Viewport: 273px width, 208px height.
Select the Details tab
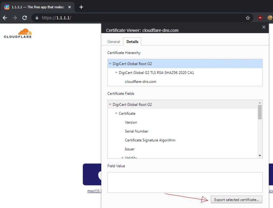click(x=132, y=42)
